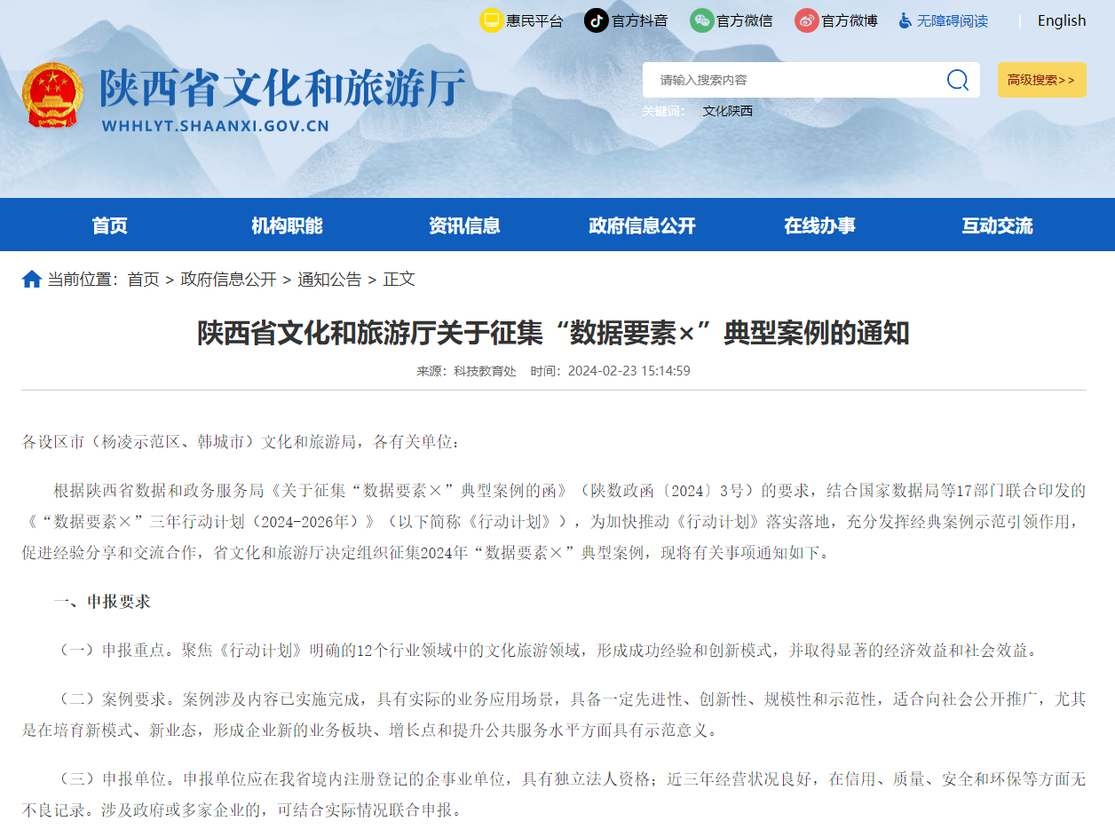Click the 无障碍阅读 accessibility icon
1115x829 pixels.
905,20
